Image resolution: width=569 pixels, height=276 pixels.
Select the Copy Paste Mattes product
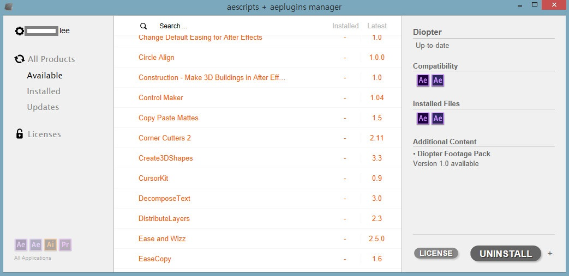[169, 118]
